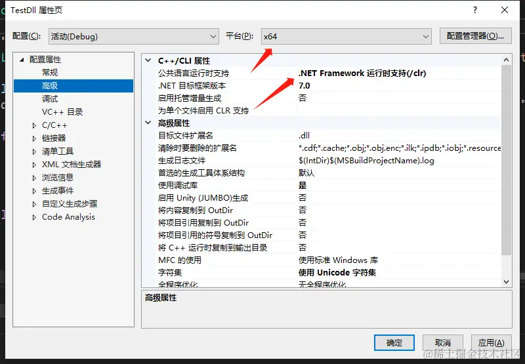Expand the 链接器 tree node arrow

click(34, 138)
